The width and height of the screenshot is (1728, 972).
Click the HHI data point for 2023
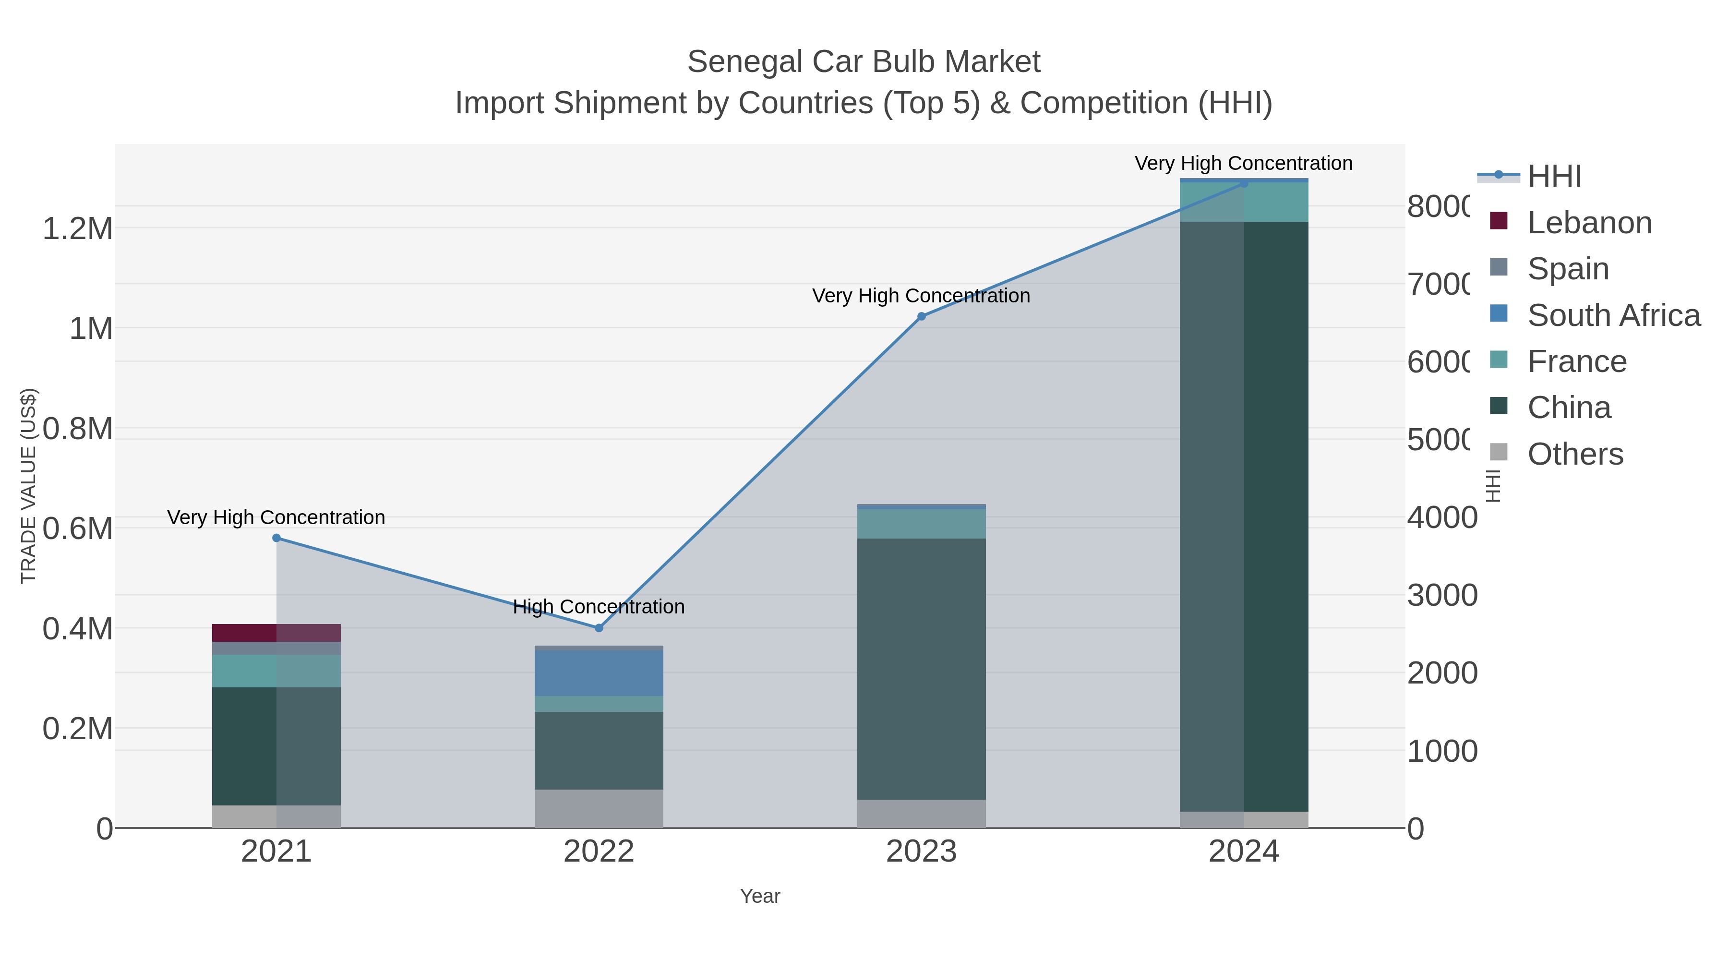(x=922, y=317)
